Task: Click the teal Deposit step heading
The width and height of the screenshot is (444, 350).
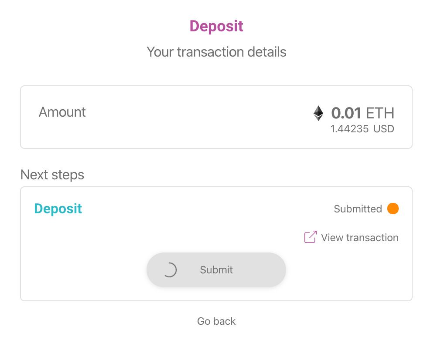Action: (x=58, y=209)
